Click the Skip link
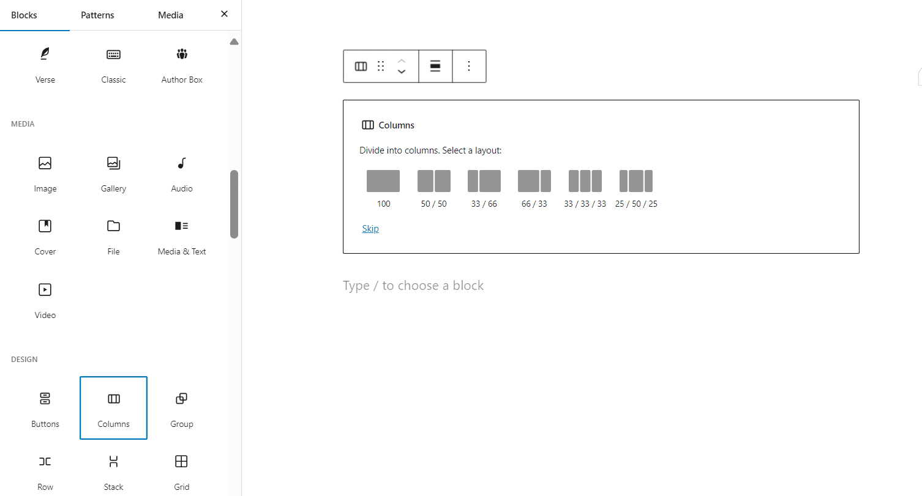Image resolution: width=922 pixels, height=496 pixels. pos(370,228)
